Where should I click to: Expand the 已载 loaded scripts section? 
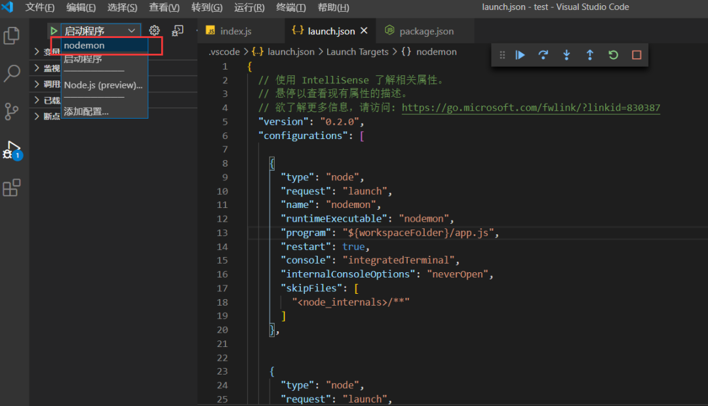click(x=47, y=100)
